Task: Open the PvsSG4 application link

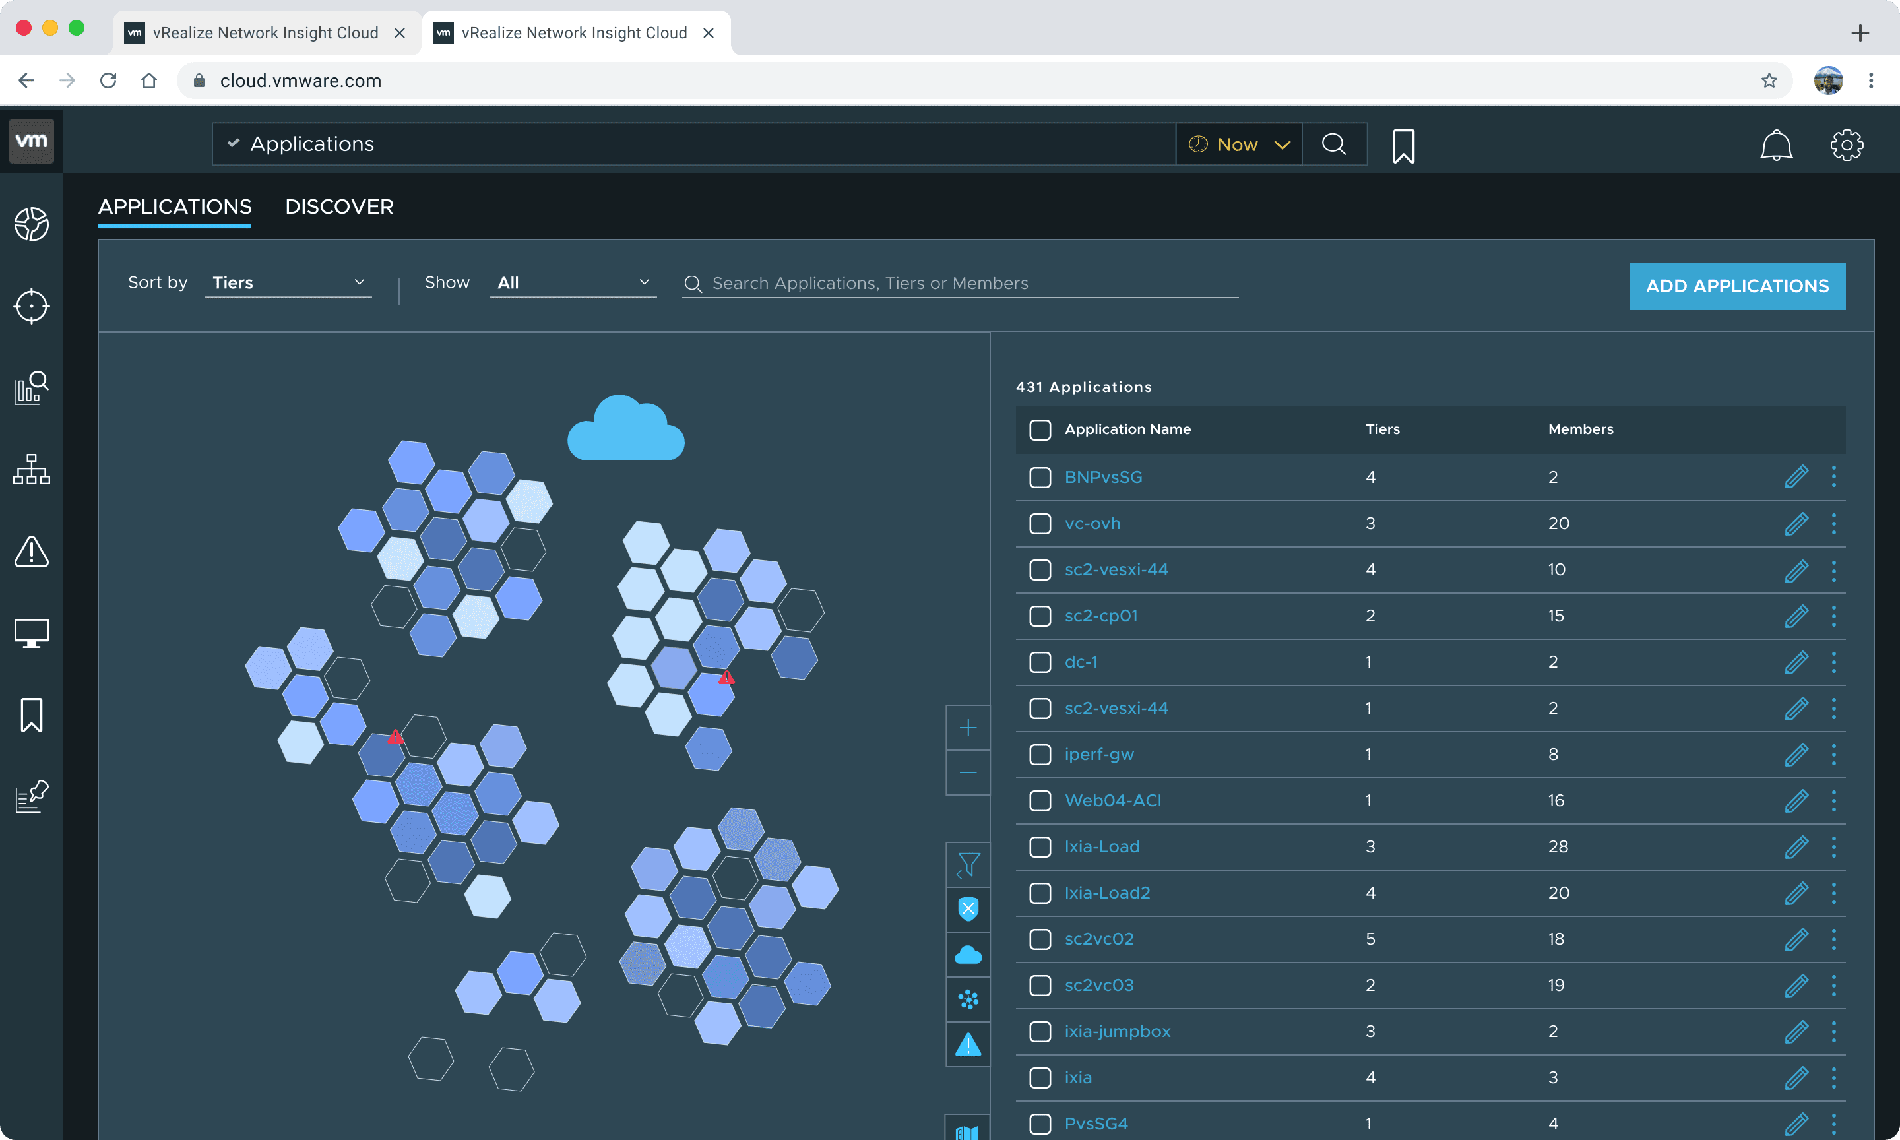Action: [1096, 1124]
